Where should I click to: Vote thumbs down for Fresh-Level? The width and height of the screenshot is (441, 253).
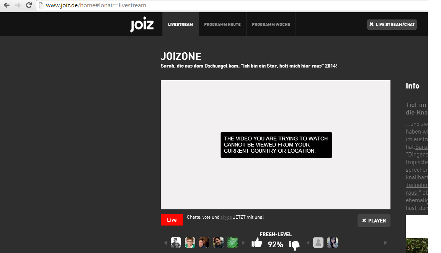click(294, 245)
